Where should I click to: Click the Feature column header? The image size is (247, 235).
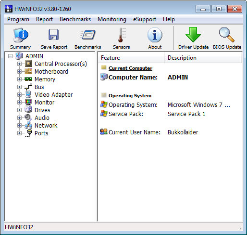click(131, 58)
